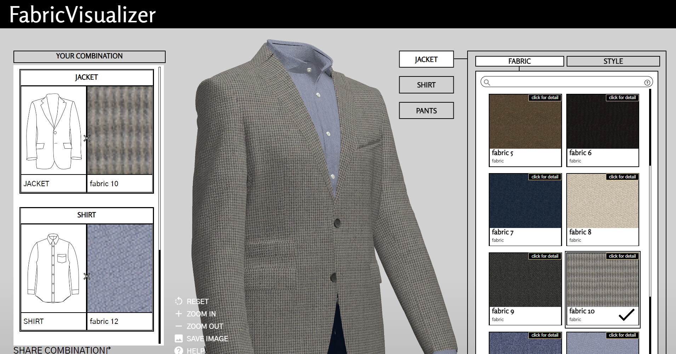The height and width of the screenshot is (354, 676).
Task: Click the Help question mark icon
Action: 179,350
